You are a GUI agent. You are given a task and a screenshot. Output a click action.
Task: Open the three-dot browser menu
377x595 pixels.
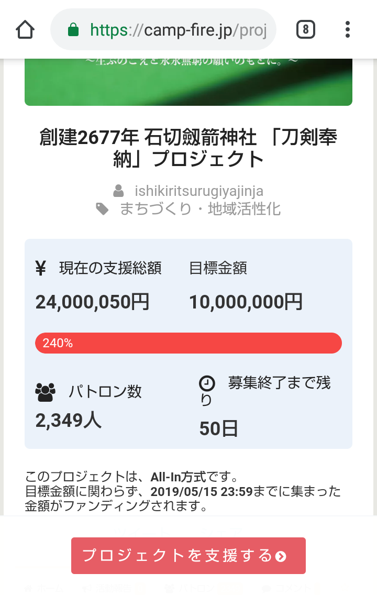point(348,30)
